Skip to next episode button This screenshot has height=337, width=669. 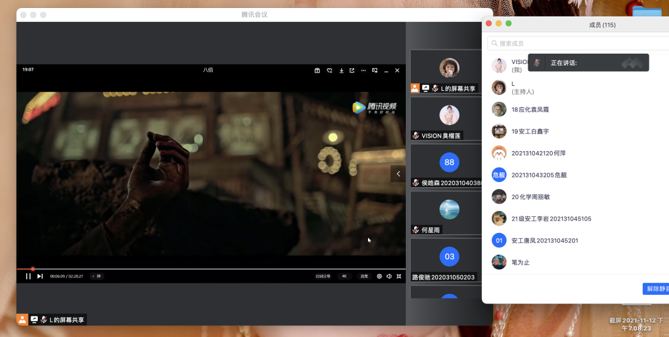pos(40,276)
